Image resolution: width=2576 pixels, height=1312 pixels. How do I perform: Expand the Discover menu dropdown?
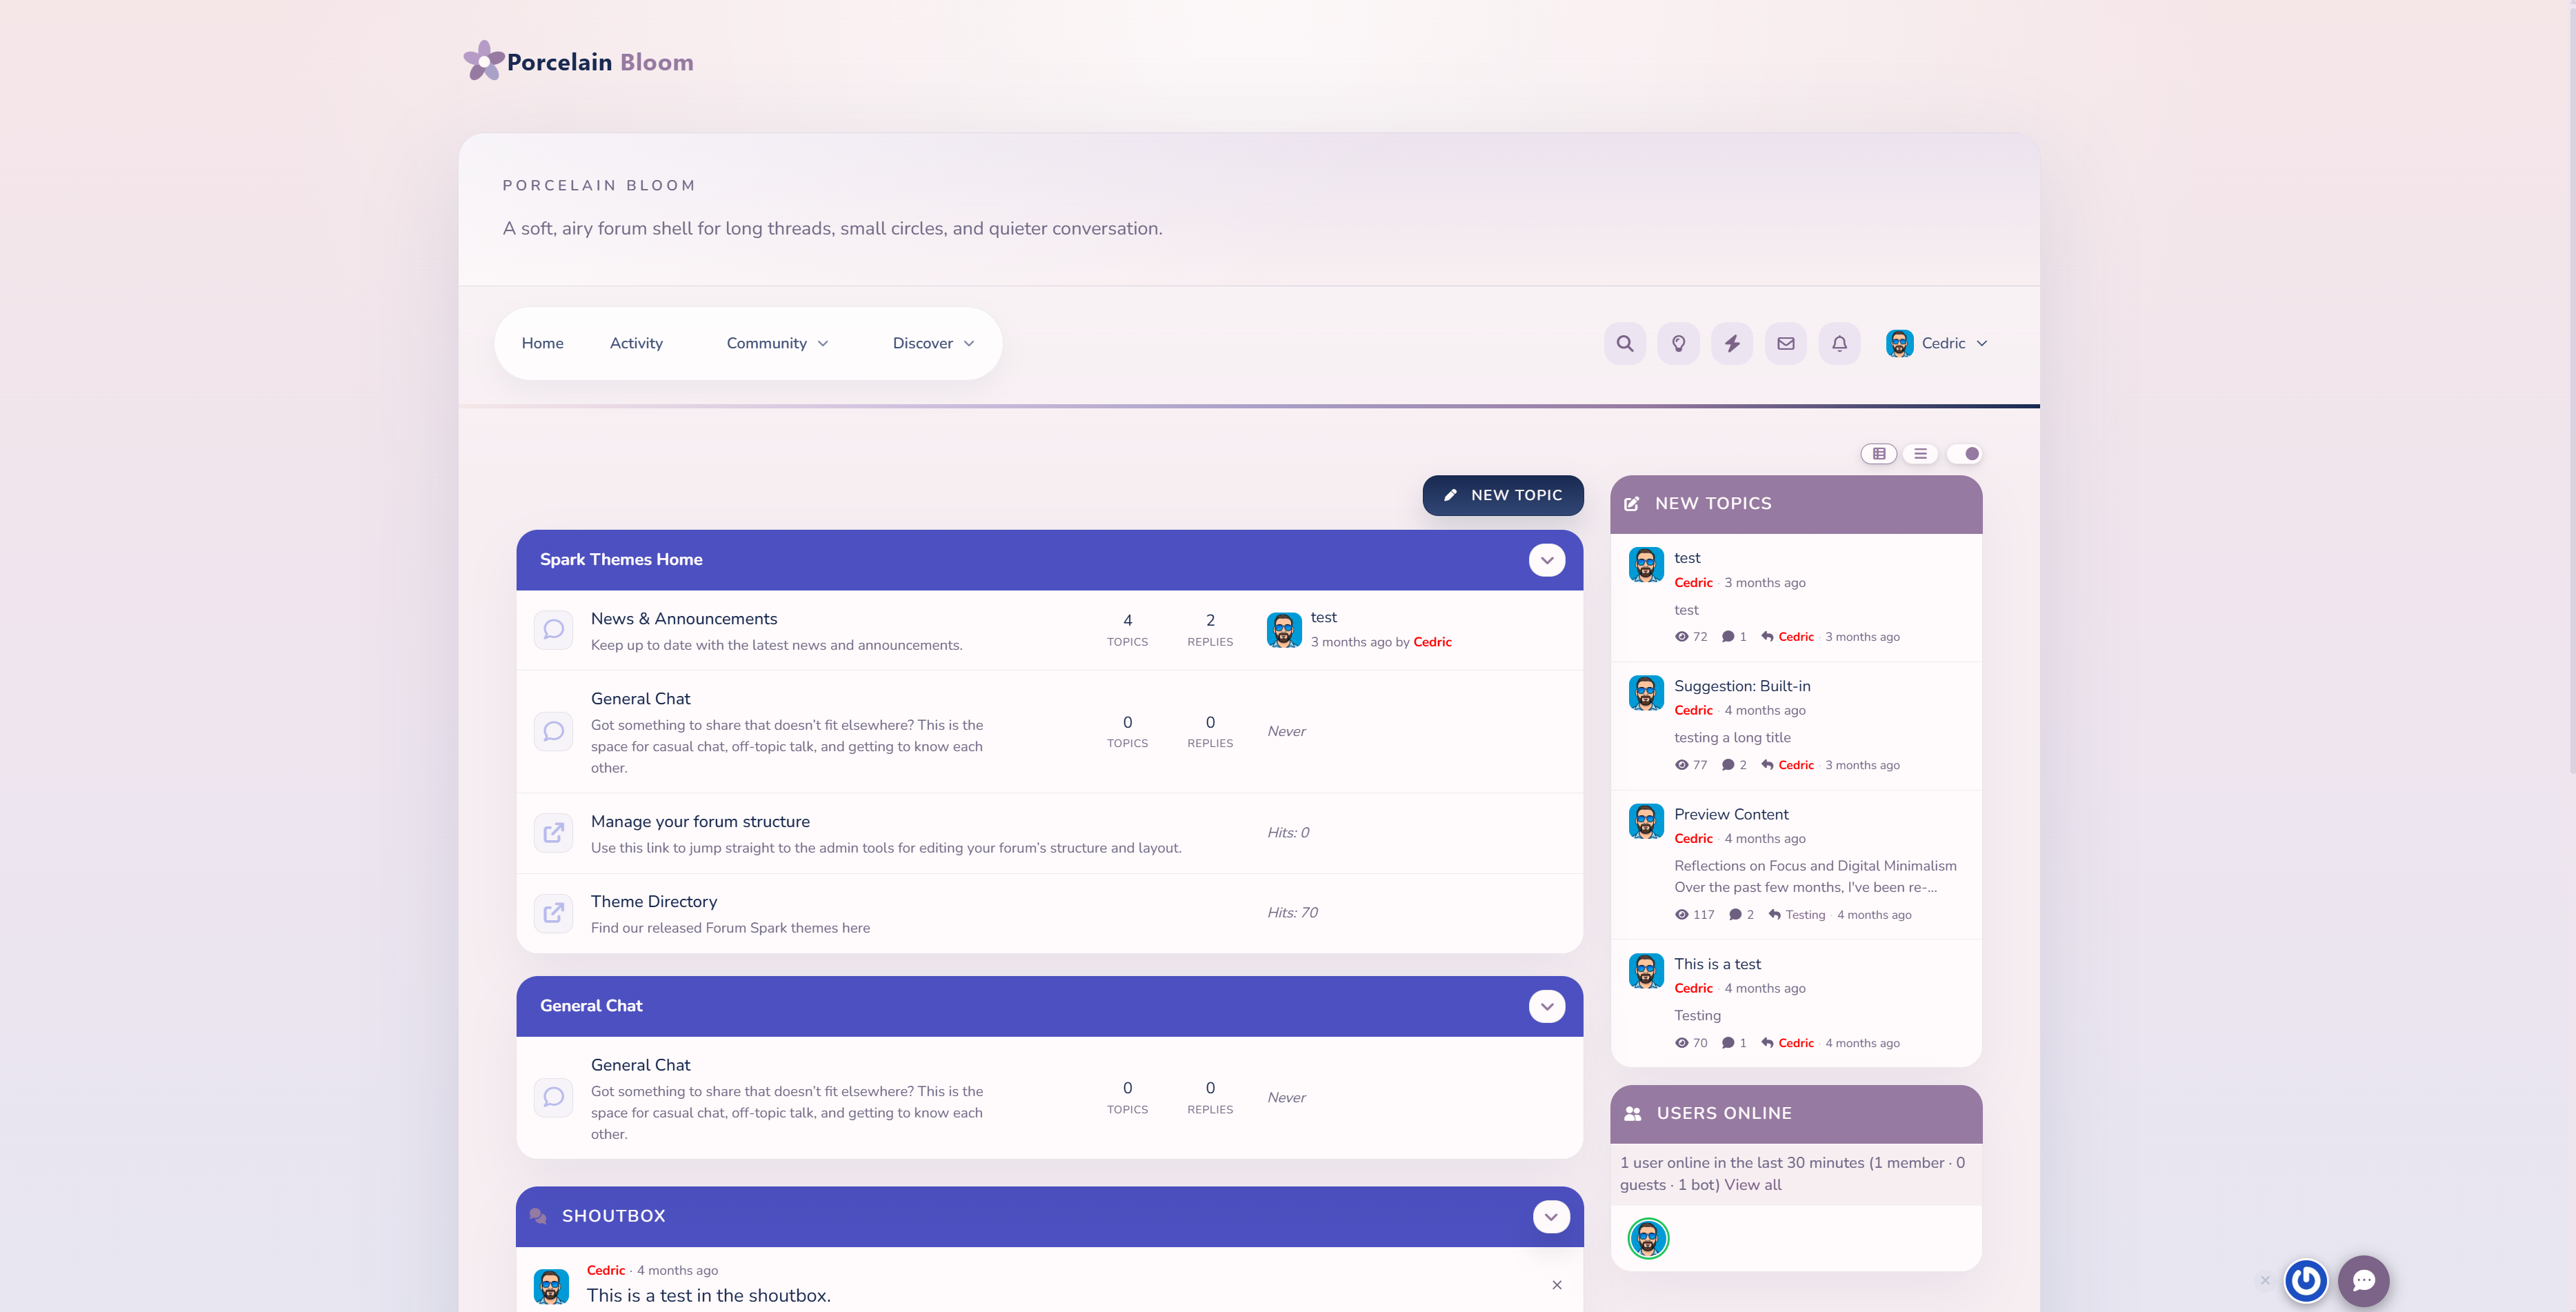[933, 343]
